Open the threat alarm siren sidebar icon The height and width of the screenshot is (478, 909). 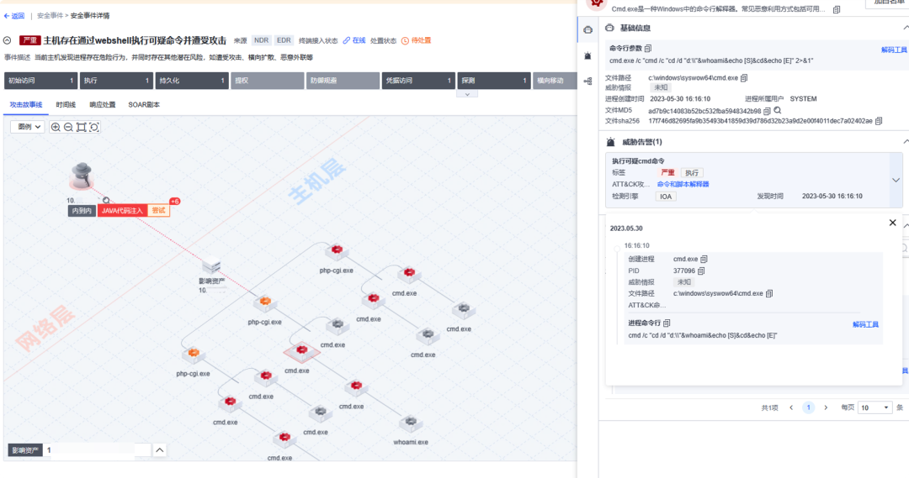click(x=587, y=55)
